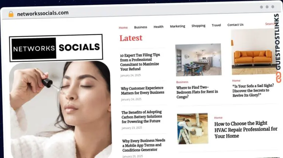The image size is (283, 158).
Task: Open the Home menu item
Action: pyautogui.click(x=123, y=28)
